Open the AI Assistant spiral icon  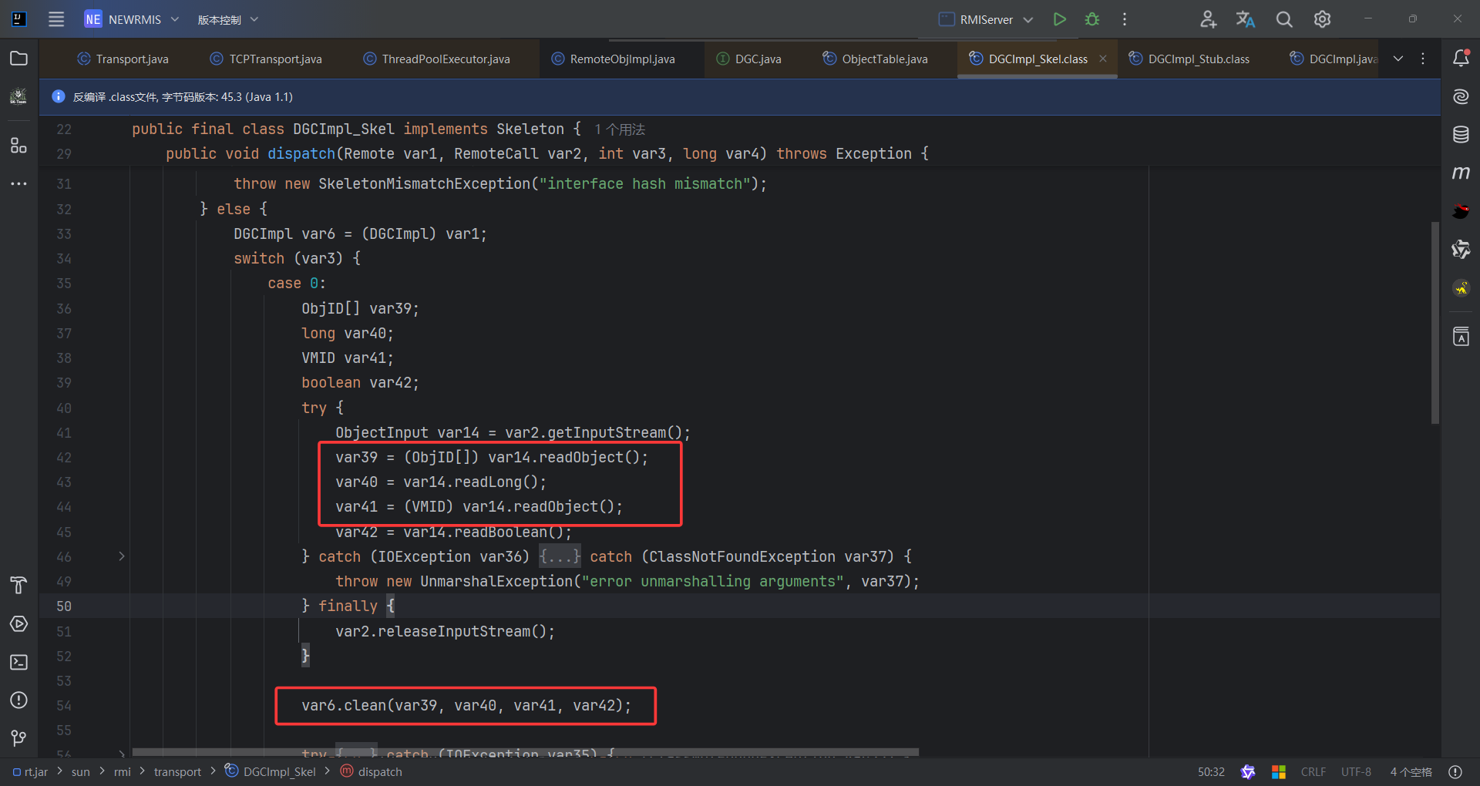click(1461, 96)
